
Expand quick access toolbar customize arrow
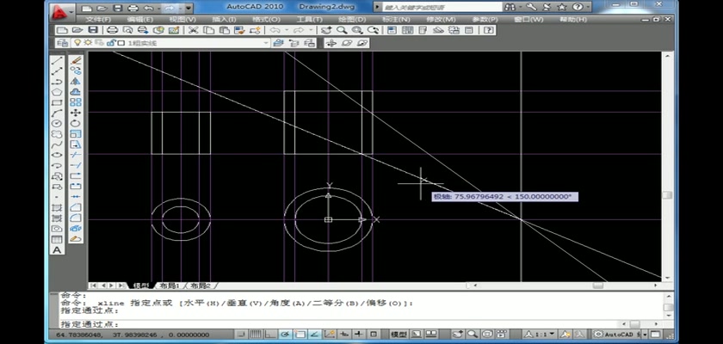(189, 9)
